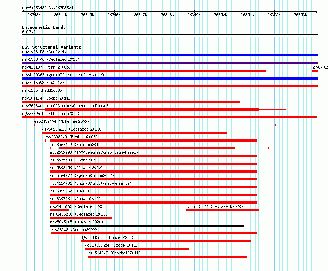The width and height of the screenshot is (328, 271).
Task: Click the nsv601174 (Cooper2011) red bar
Action: click(131, 102)
